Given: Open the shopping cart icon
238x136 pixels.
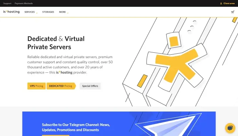Looking at the screenshot, I should click(233, 12).
